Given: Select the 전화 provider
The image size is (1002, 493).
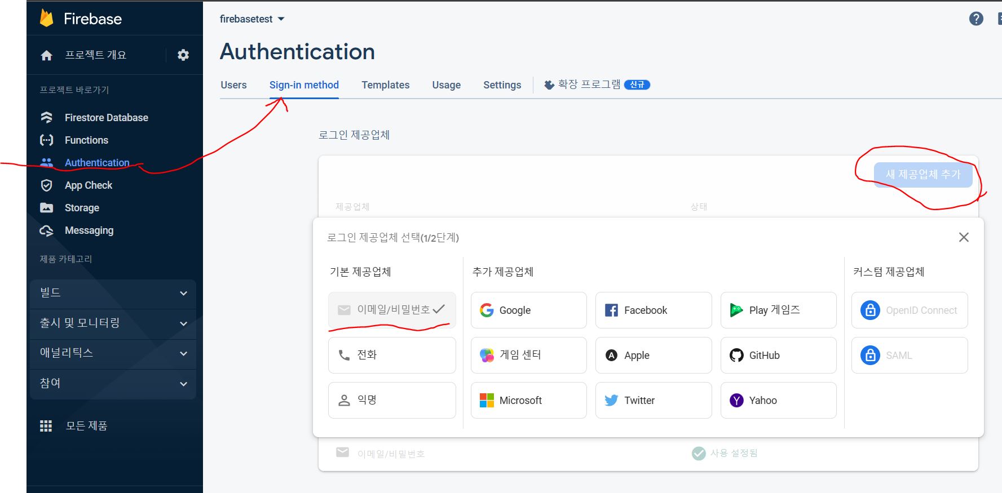Looking at the screenshot, I should pos(392,355).
